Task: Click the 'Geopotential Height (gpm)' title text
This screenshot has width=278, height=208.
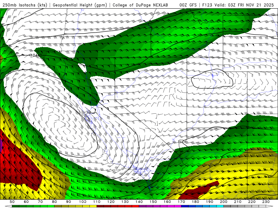Action: (x=80, y=5)
